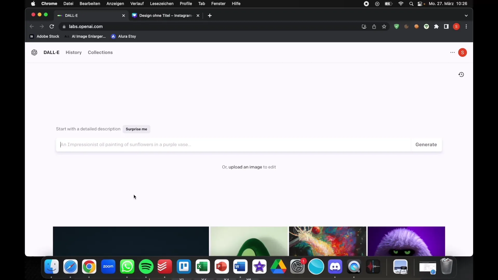Click the Trello icon in dock

pyautogui.click(x=184, y=267)
